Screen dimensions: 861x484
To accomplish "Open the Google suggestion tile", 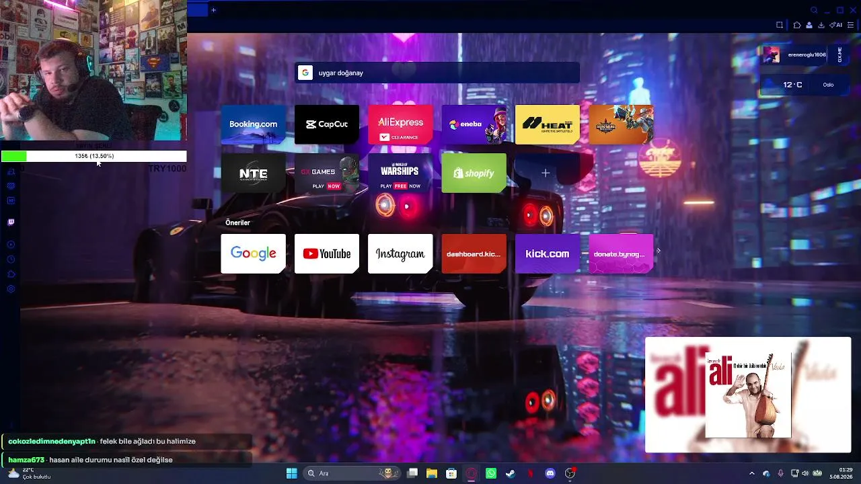I will coord(253,253).
